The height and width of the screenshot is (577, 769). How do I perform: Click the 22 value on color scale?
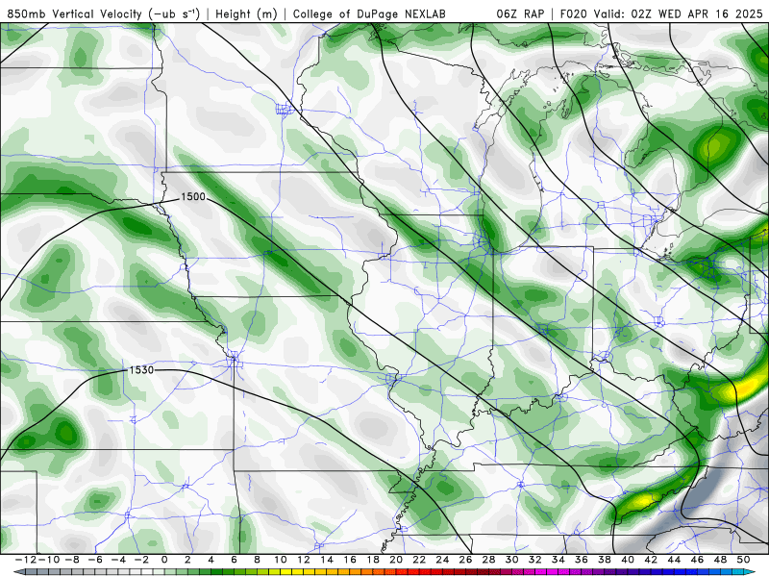(419, 560)
